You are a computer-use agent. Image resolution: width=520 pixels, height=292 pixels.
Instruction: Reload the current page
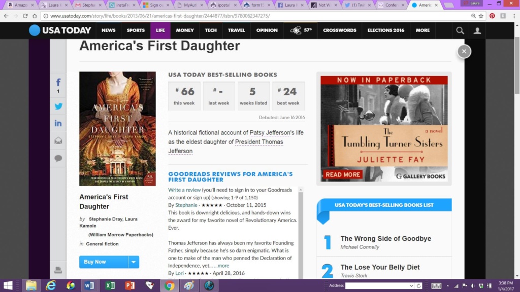[x=25, y=16]
